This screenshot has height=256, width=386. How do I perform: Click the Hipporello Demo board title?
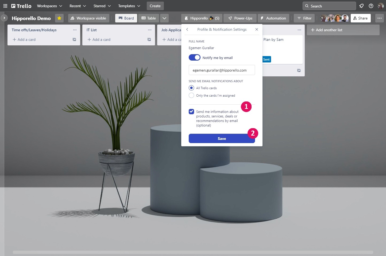coord(31,18)
